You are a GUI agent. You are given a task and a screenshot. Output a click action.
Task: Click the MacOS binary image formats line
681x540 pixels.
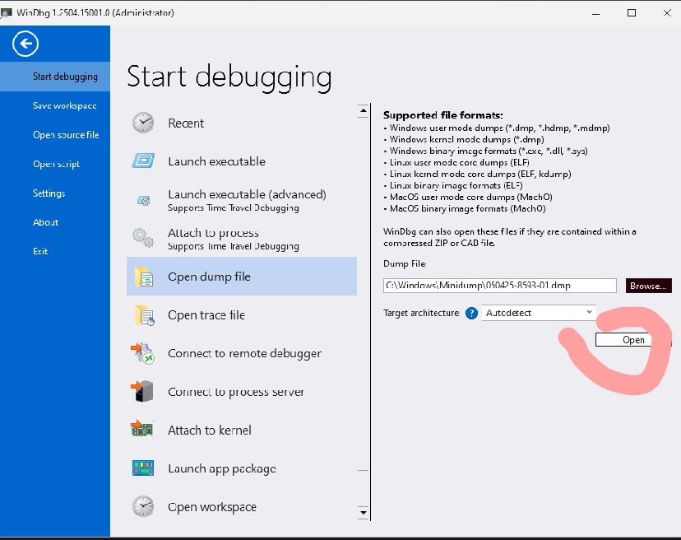coord(465,209)
